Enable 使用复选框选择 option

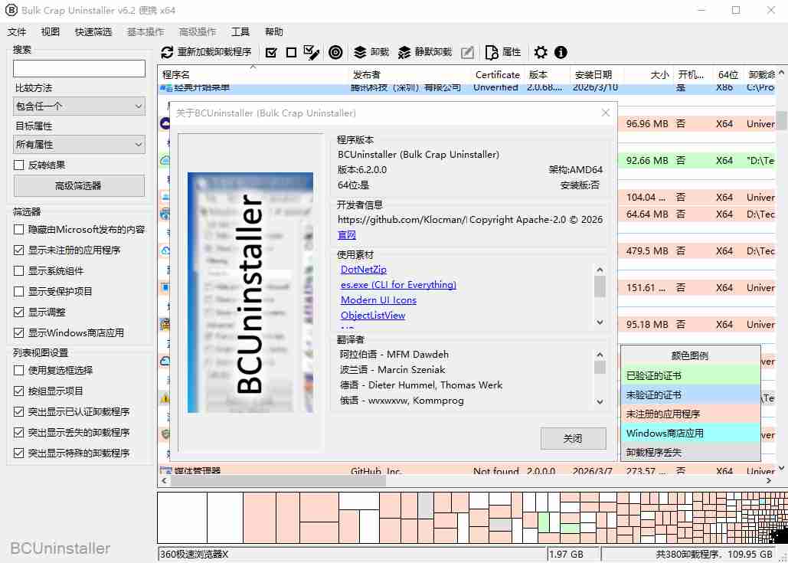pos(19,370)
